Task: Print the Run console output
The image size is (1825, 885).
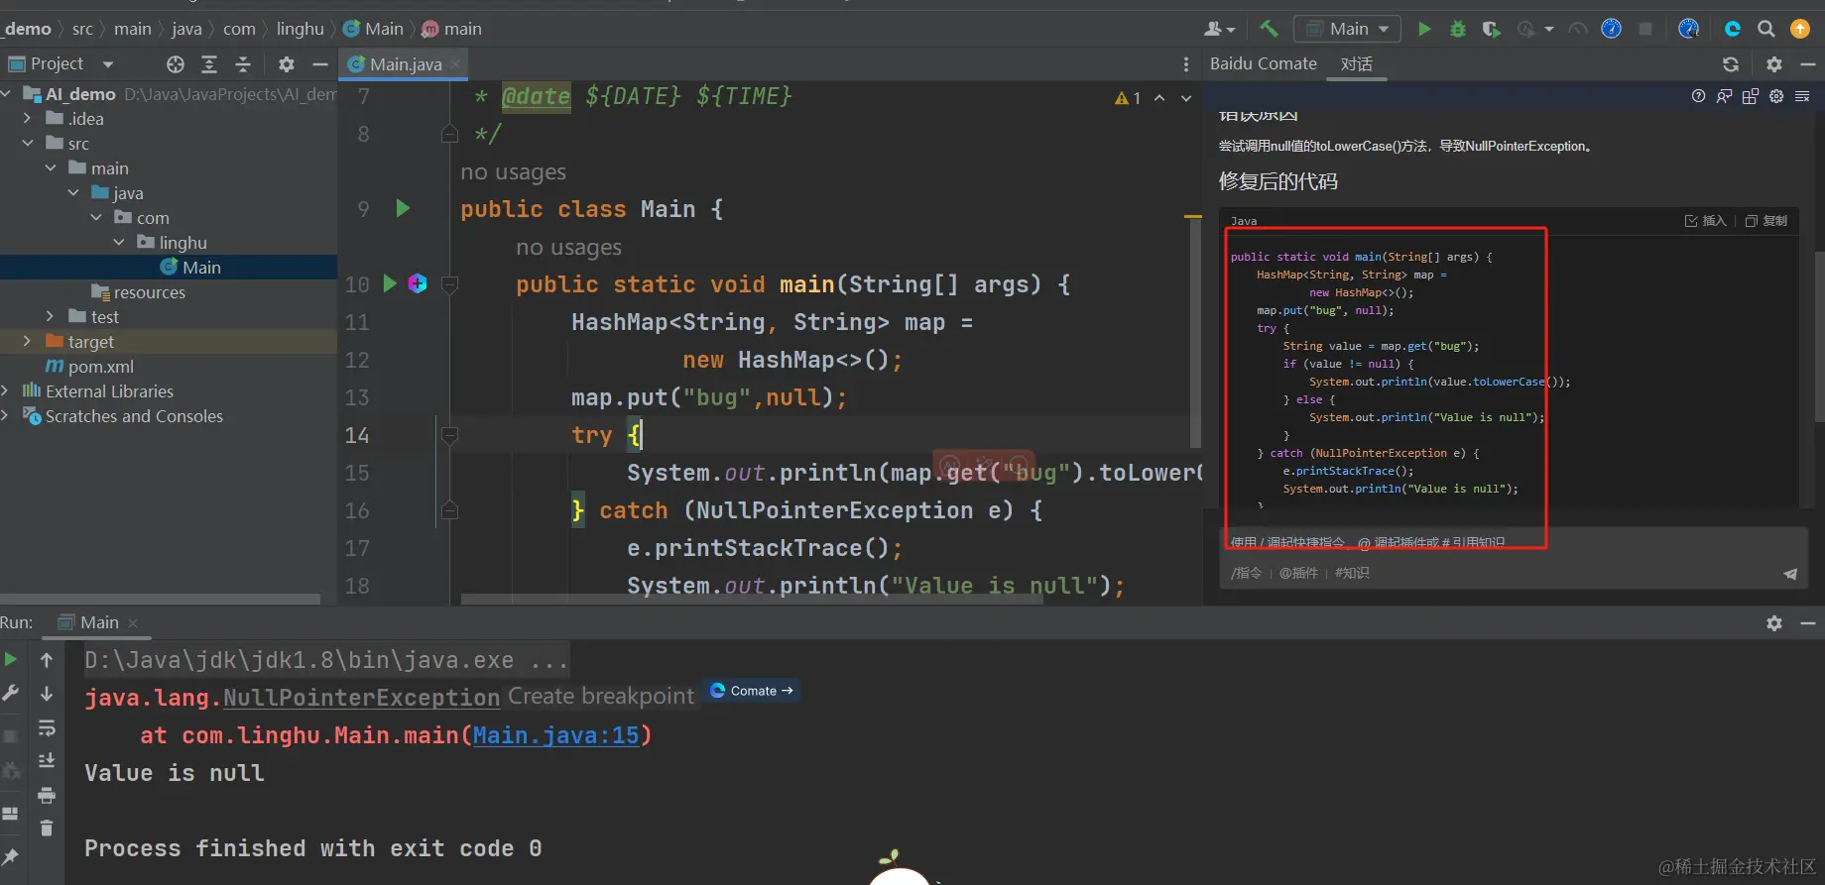Action: pyautogui.click(x=47, y=796)
